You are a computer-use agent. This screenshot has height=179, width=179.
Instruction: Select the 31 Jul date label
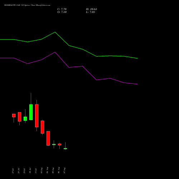(36, 171)
